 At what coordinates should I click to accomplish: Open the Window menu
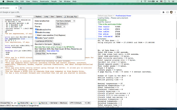click(x=67, y=1)
